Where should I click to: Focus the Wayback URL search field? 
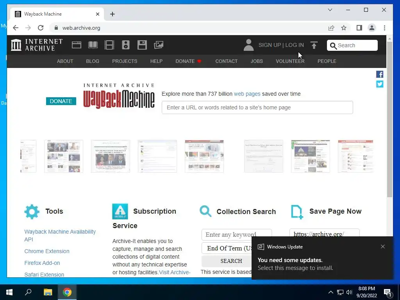[257, 107]
